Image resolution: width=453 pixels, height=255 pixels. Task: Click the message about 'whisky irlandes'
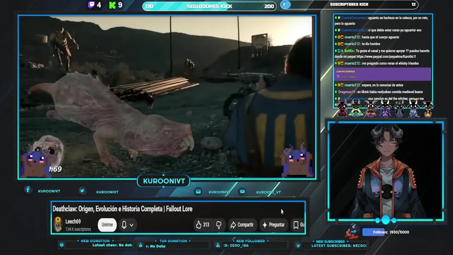(x=377, y=63)
